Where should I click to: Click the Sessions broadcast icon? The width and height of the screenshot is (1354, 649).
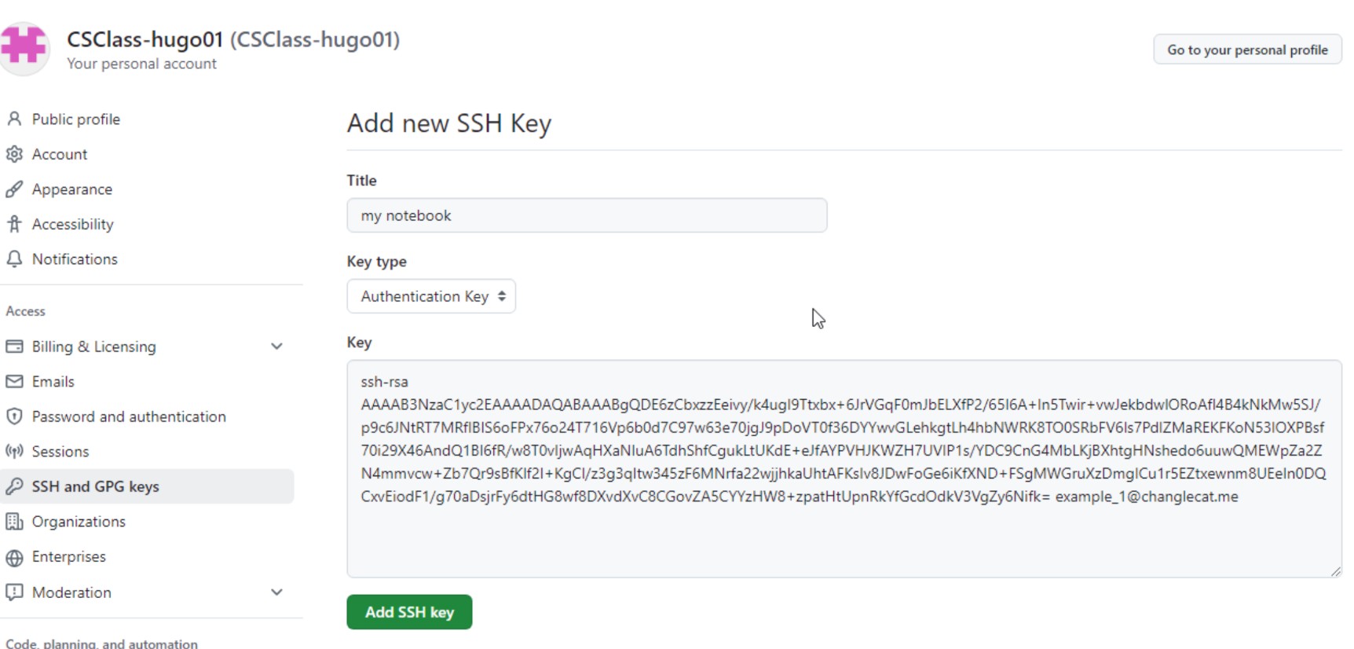[x=14, y=451]
